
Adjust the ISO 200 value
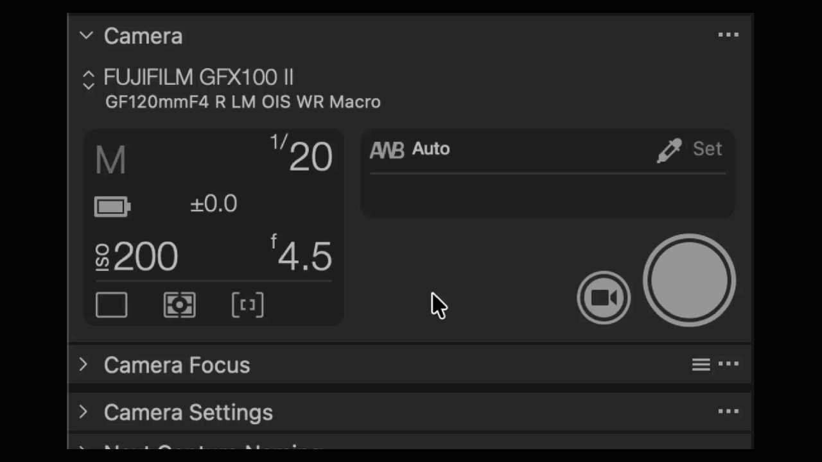pos(137,257)
